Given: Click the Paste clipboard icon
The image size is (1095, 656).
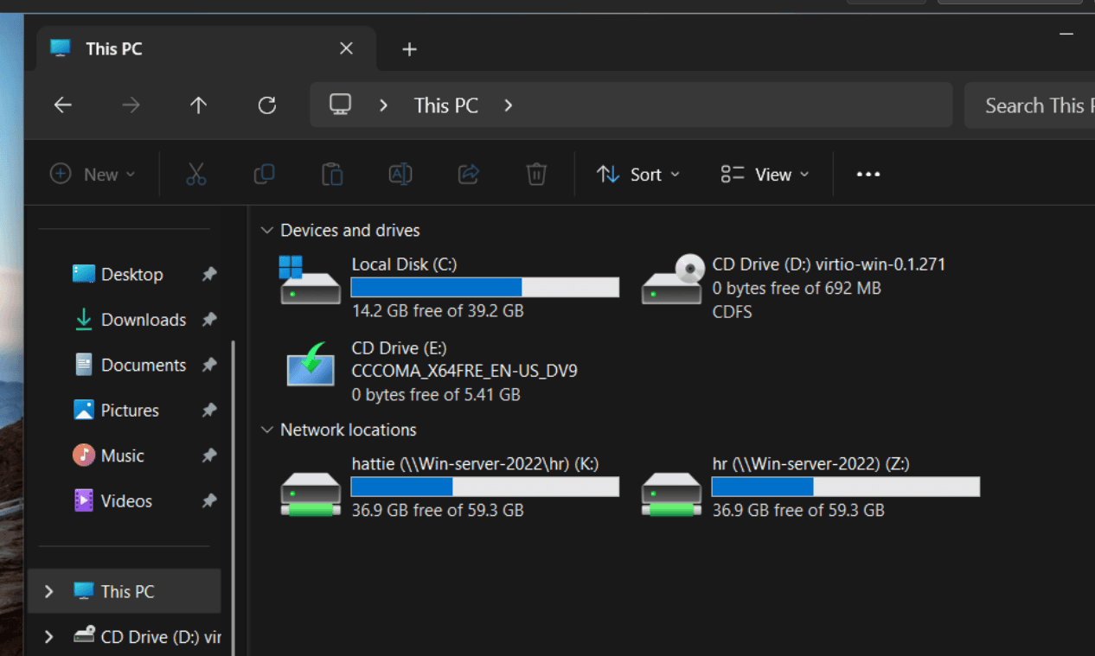Looking at the screenshot, I should point(332,175).
